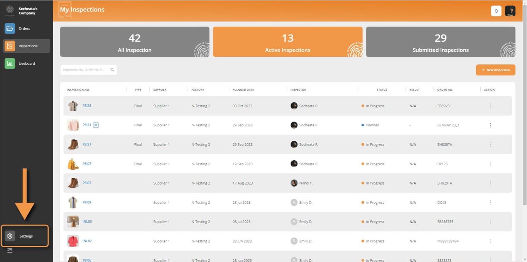
Task: Open inspection PSI28
Action: (87, 106)
